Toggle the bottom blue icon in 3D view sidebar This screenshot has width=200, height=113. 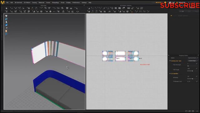pos(6,34)
